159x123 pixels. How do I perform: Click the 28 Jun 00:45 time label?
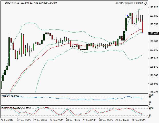click(73, 120)
